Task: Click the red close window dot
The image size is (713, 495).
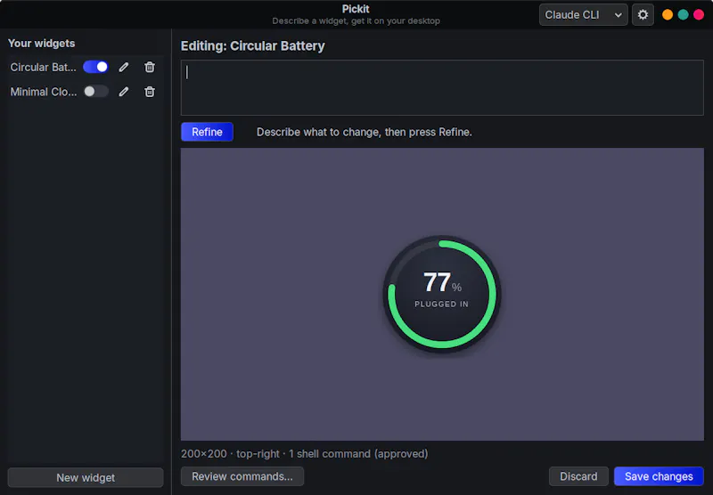Action: point(699,15)
